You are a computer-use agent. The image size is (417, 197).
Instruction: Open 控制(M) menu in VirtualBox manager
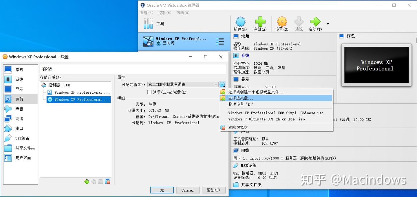tap(164, 13)
